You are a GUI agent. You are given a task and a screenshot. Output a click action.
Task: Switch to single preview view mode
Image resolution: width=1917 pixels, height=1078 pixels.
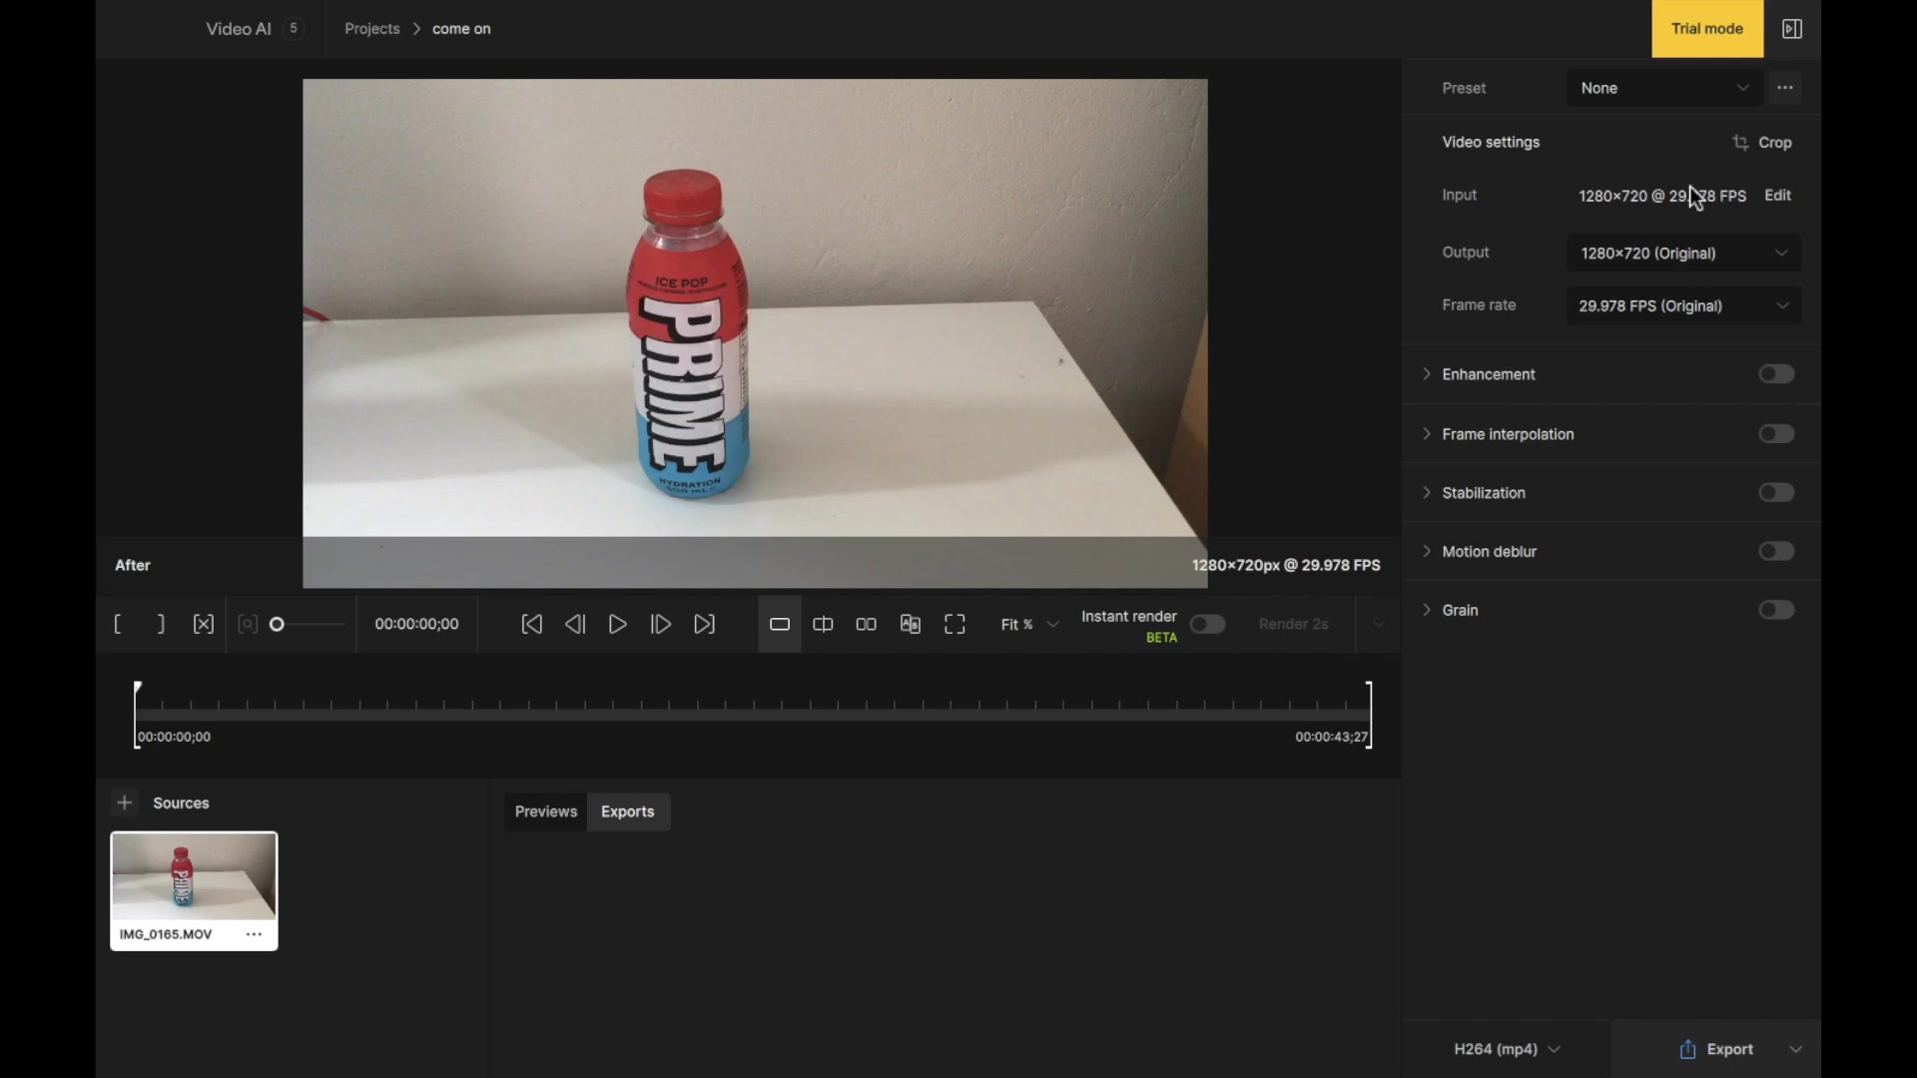pos(779,624)
